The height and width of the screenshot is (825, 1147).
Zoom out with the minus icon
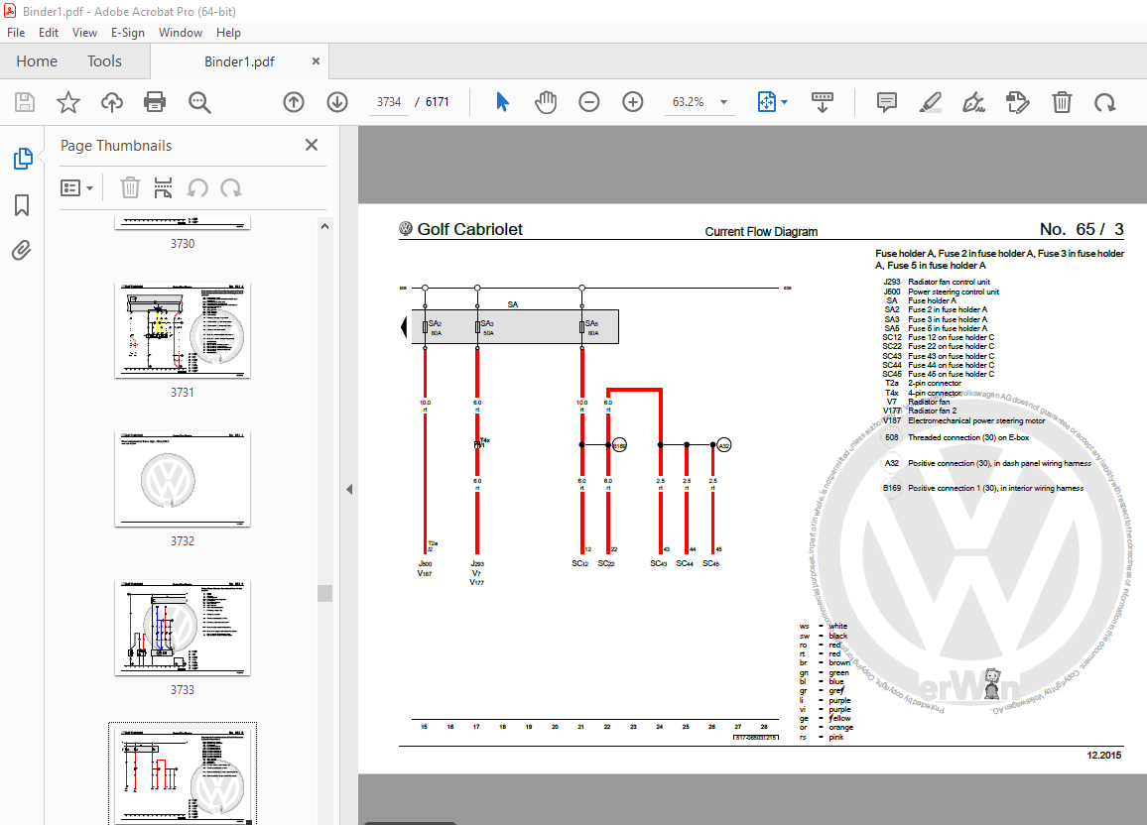588,101
